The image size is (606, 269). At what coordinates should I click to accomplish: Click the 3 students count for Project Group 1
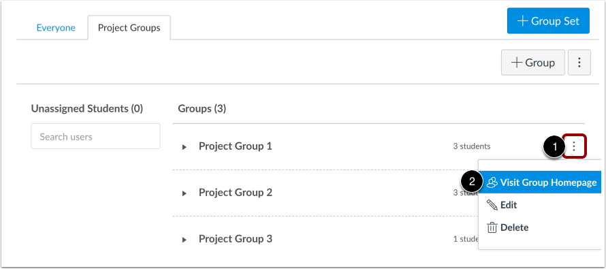pyautogui.click(x=472, y=146)
